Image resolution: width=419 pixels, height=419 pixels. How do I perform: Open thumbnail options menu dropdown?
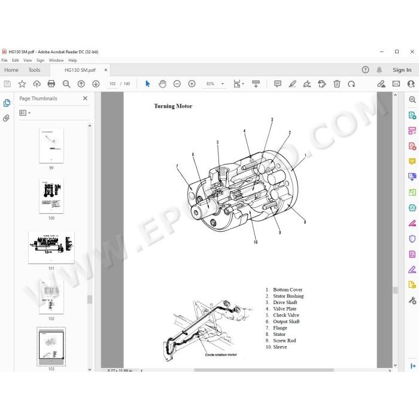tap(25, 113)
